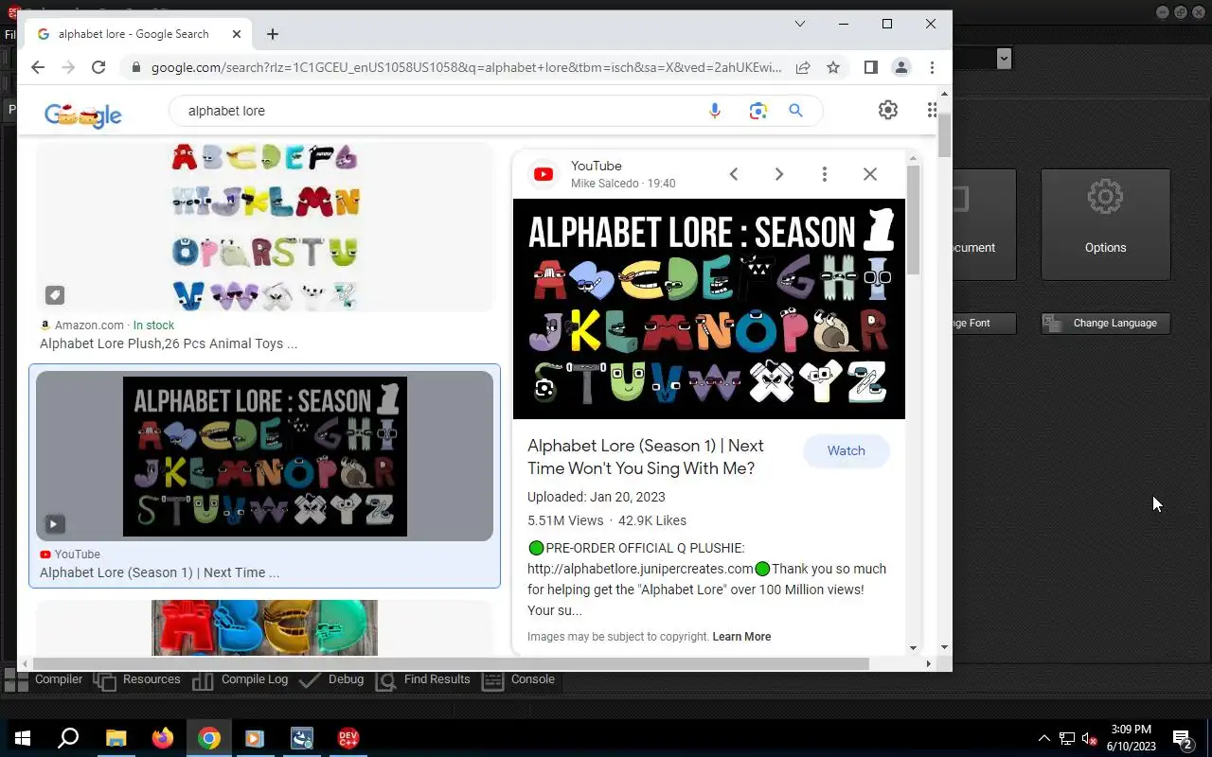Open 'Alphabet Lore (Season 1) | Next Time ...' result caption
The height and width of the screenshot is (757, 1212).
pyautogui.click(x=159, y=572)
